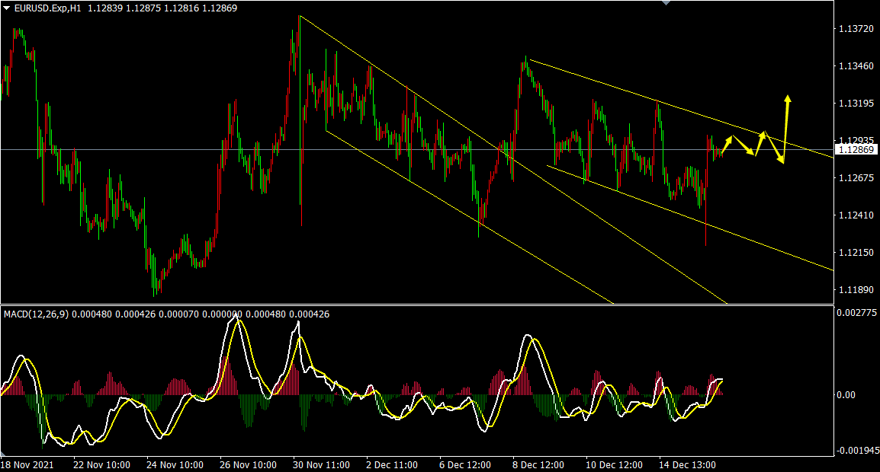Click the 14 Dec 13:00 time label
The height and width of the screenshot is (472, 880).
(x=687, y=464)
